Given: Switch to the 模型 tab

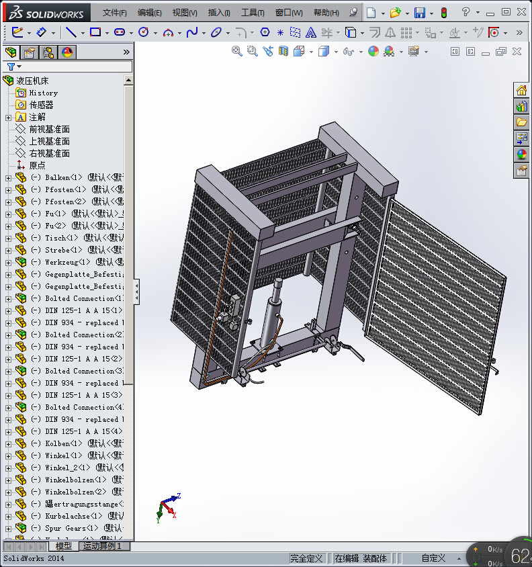Looking at the screenshot, I should [x=64, y=546].
